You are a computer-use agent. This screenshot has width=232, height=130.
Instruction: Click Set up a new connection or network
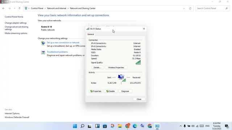pos(63,43)
